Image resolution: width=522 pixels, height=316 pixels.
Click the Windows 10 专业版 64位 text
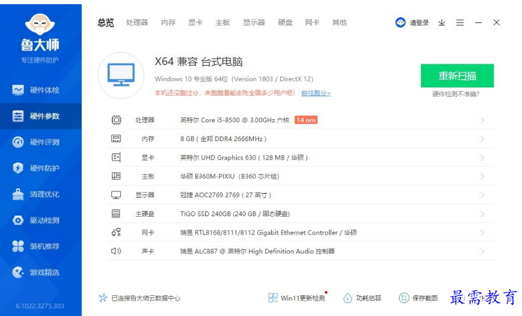point(234,79)
